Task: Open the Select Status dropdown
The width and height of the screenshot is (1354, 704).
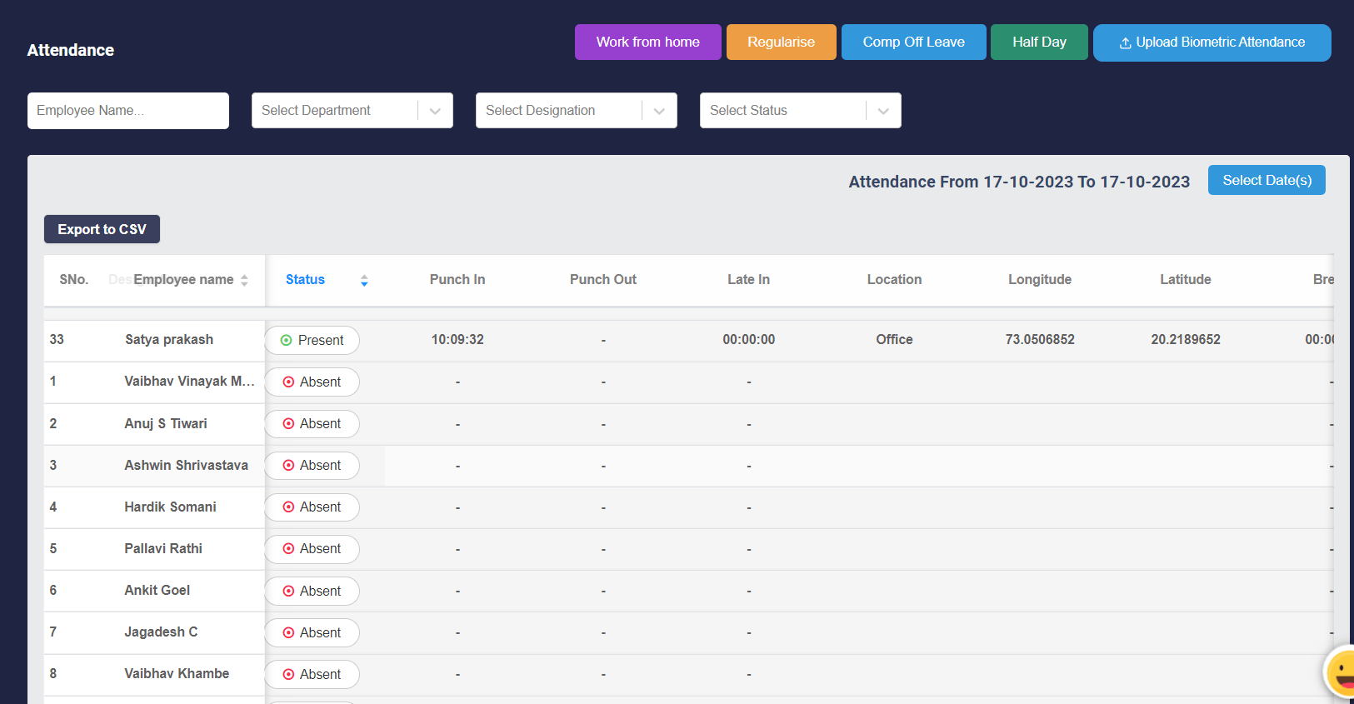Action: pos(800,111)
